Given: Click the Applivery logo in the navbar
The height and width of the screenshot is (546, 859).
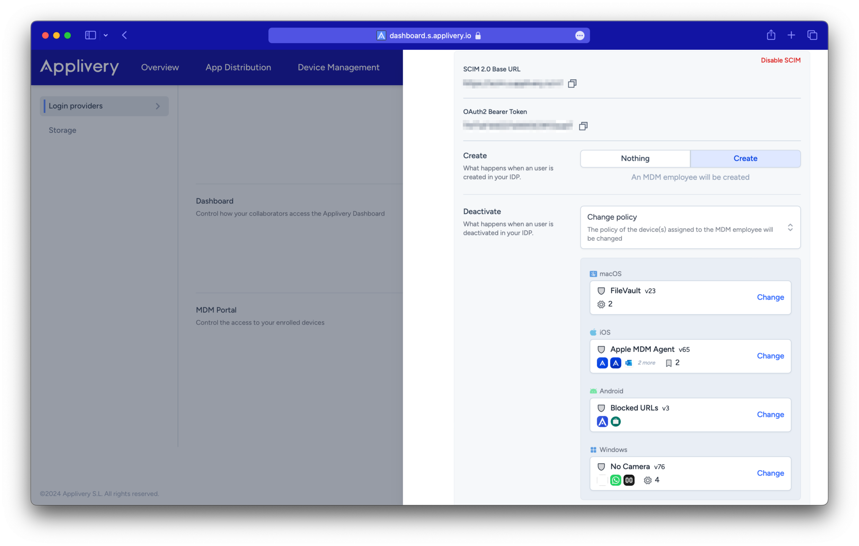Looking at the screenshot, I should click(79, 67).
